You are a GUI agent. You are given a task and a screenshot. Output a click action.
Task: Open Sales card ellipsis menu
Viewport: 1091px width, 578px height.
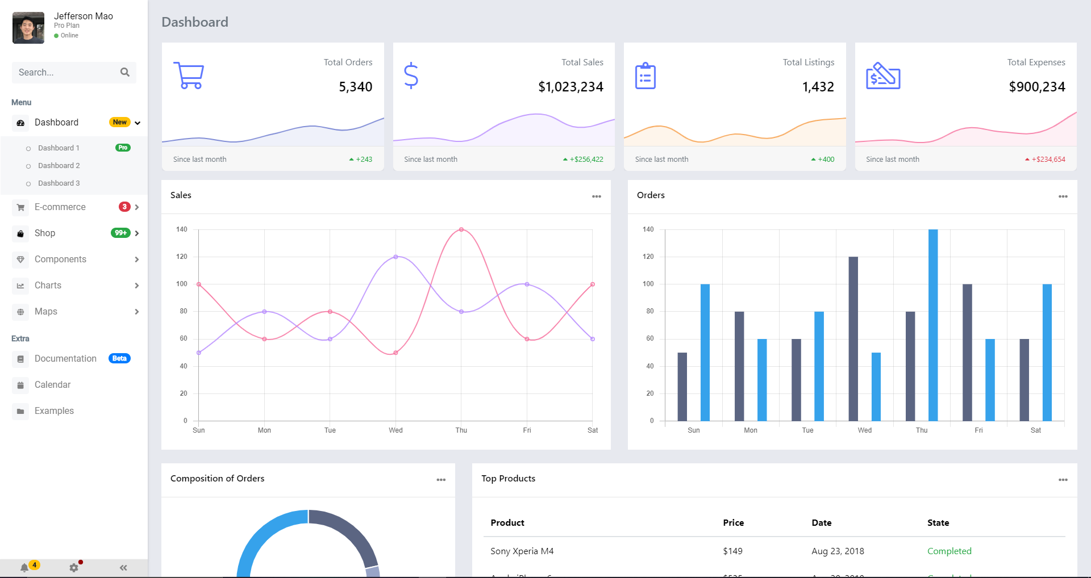tap(597, 196)
